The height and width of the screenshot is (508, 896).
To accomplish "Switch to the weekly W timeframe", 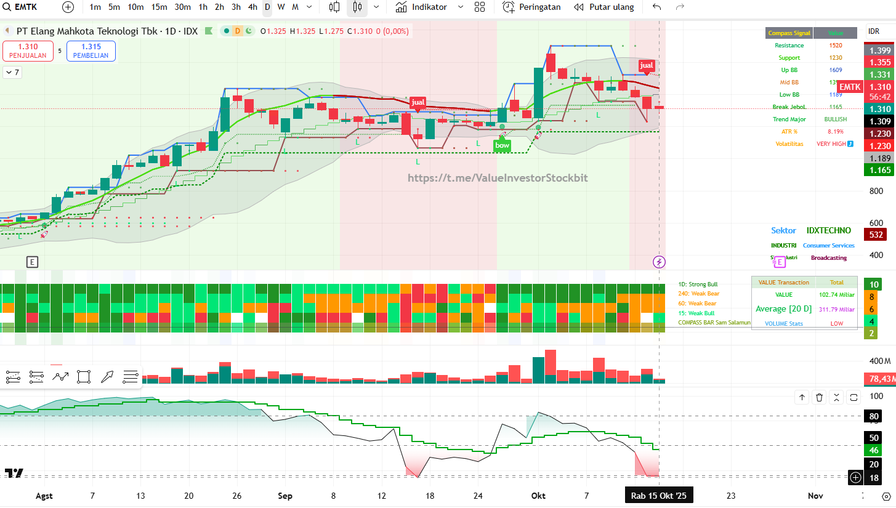I will click(x=281, y=7).
